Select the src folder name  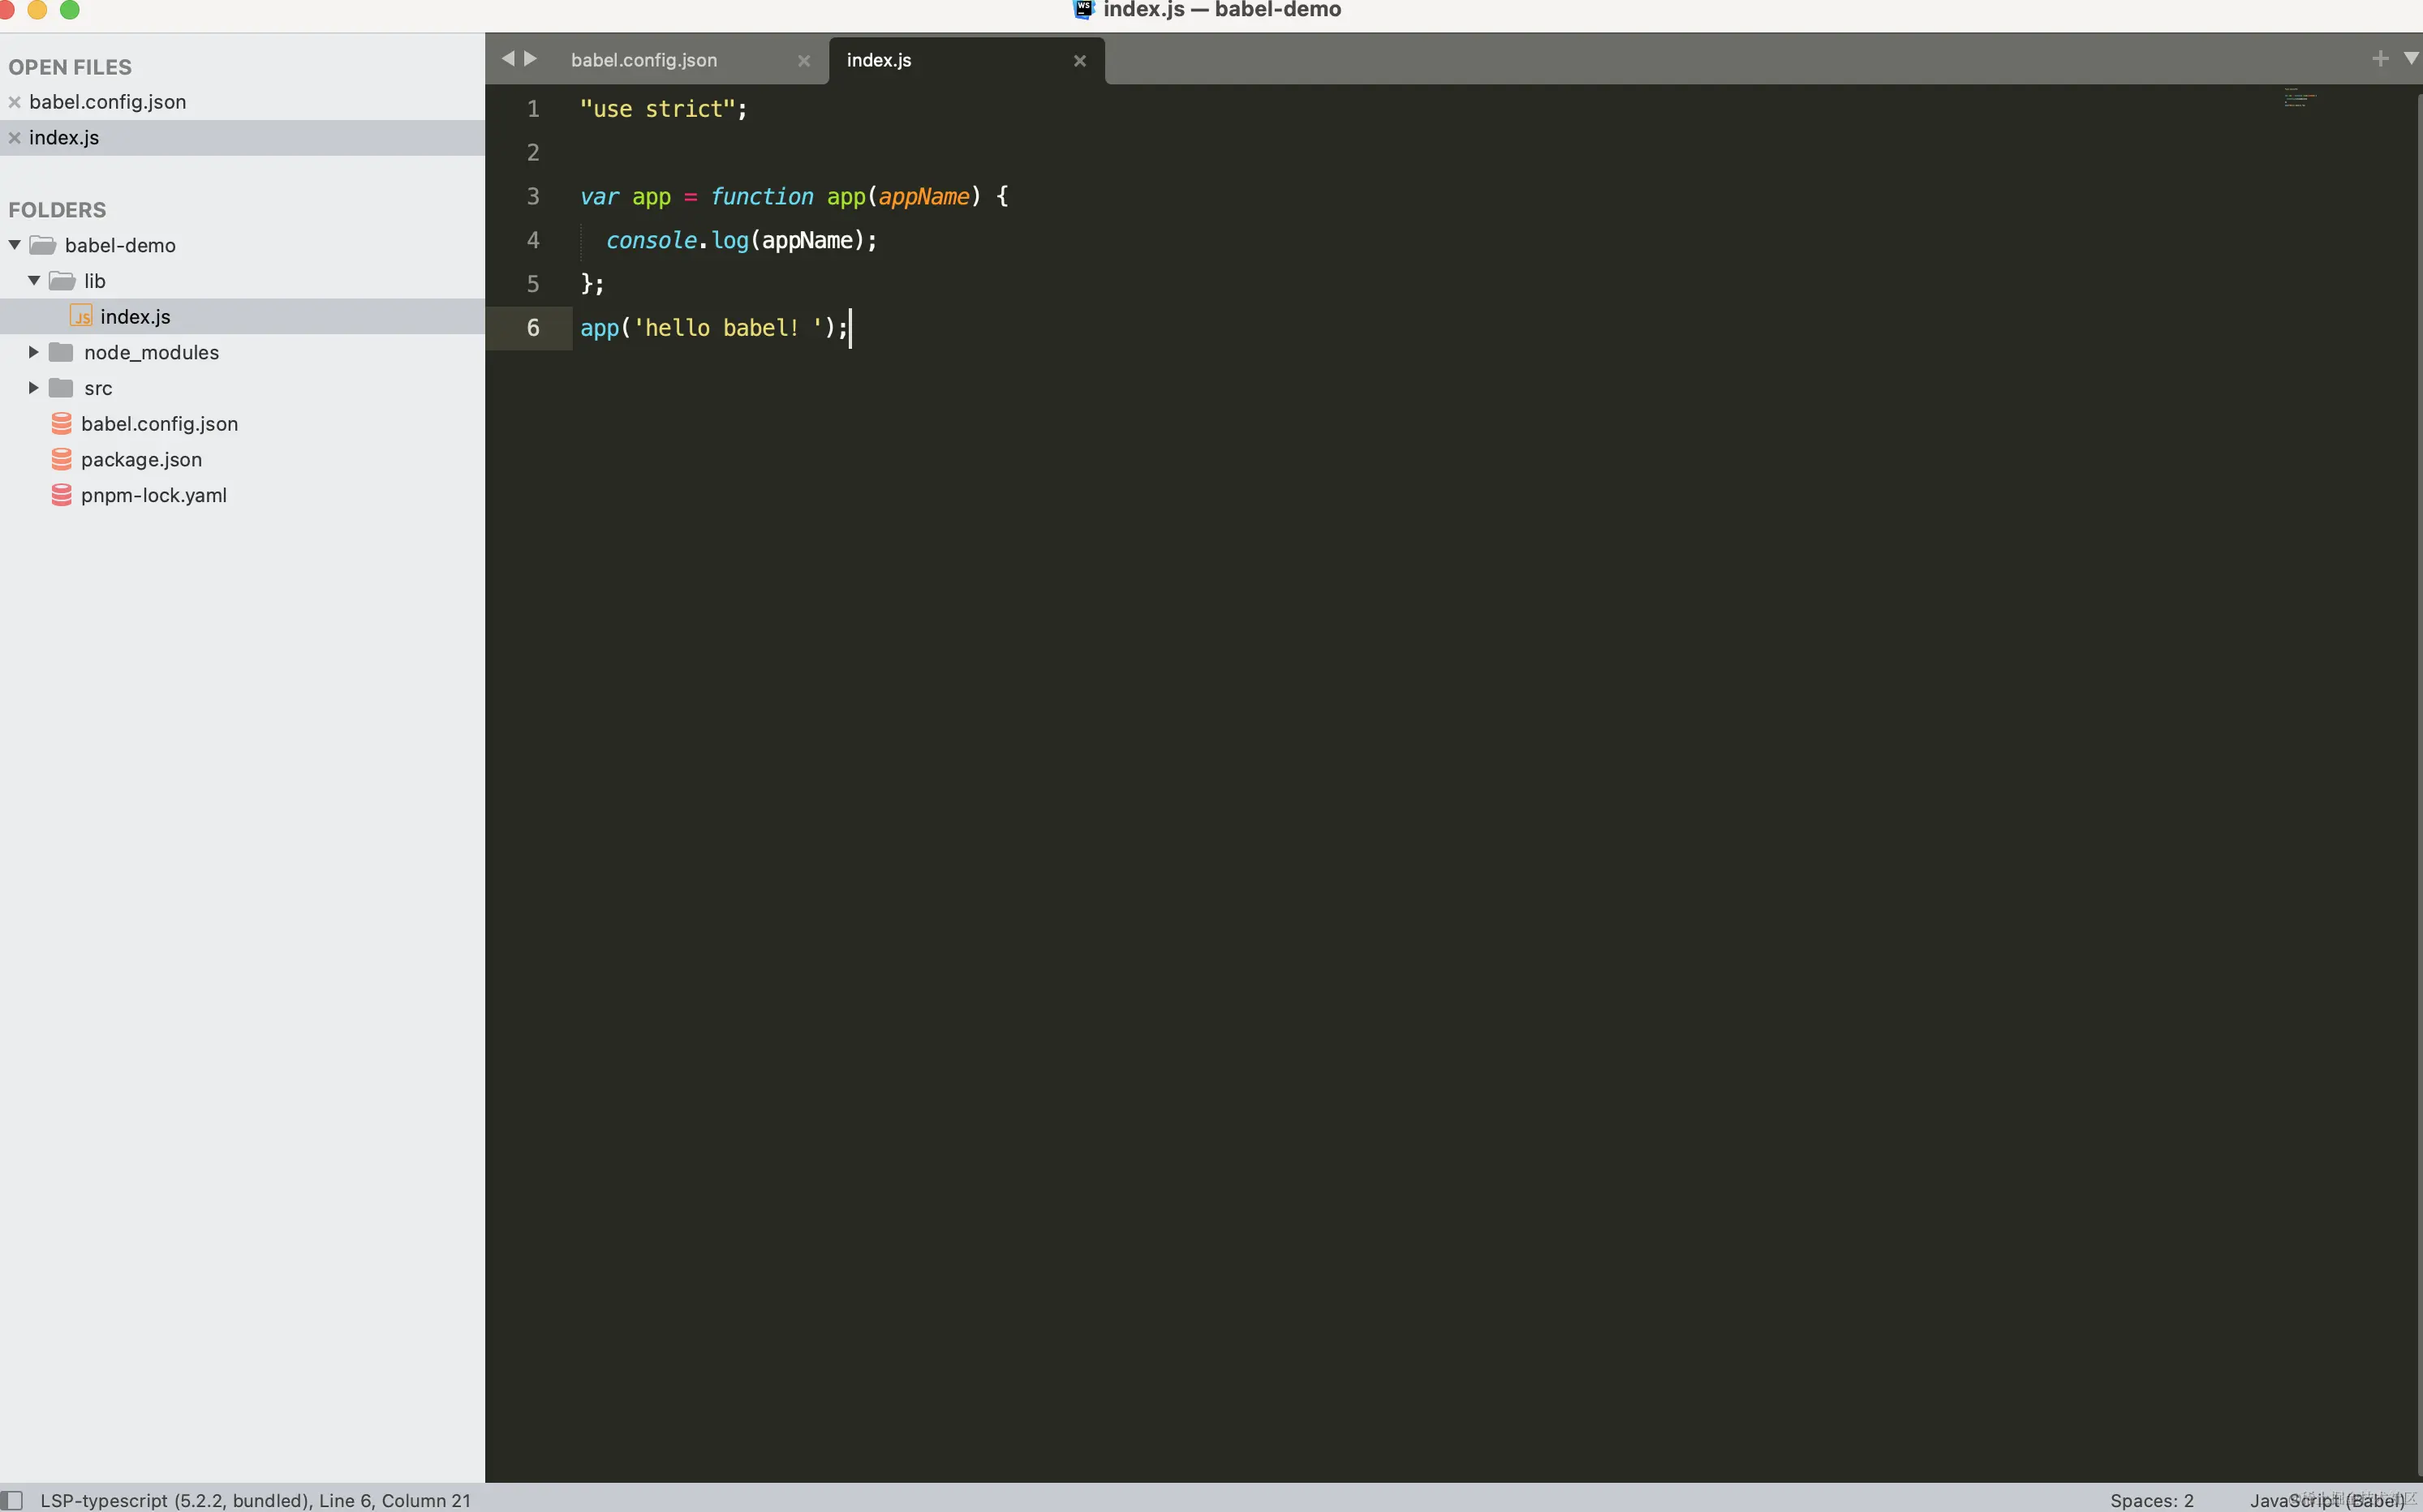pos(98,388)
